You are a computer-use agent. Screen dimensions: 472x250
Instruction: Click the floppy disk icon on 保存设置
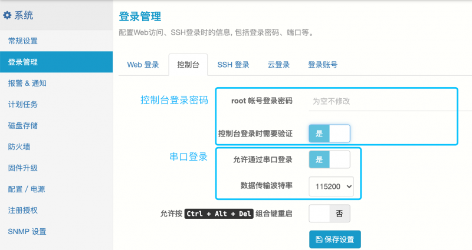pyautogui.click(x=319, y=239)
